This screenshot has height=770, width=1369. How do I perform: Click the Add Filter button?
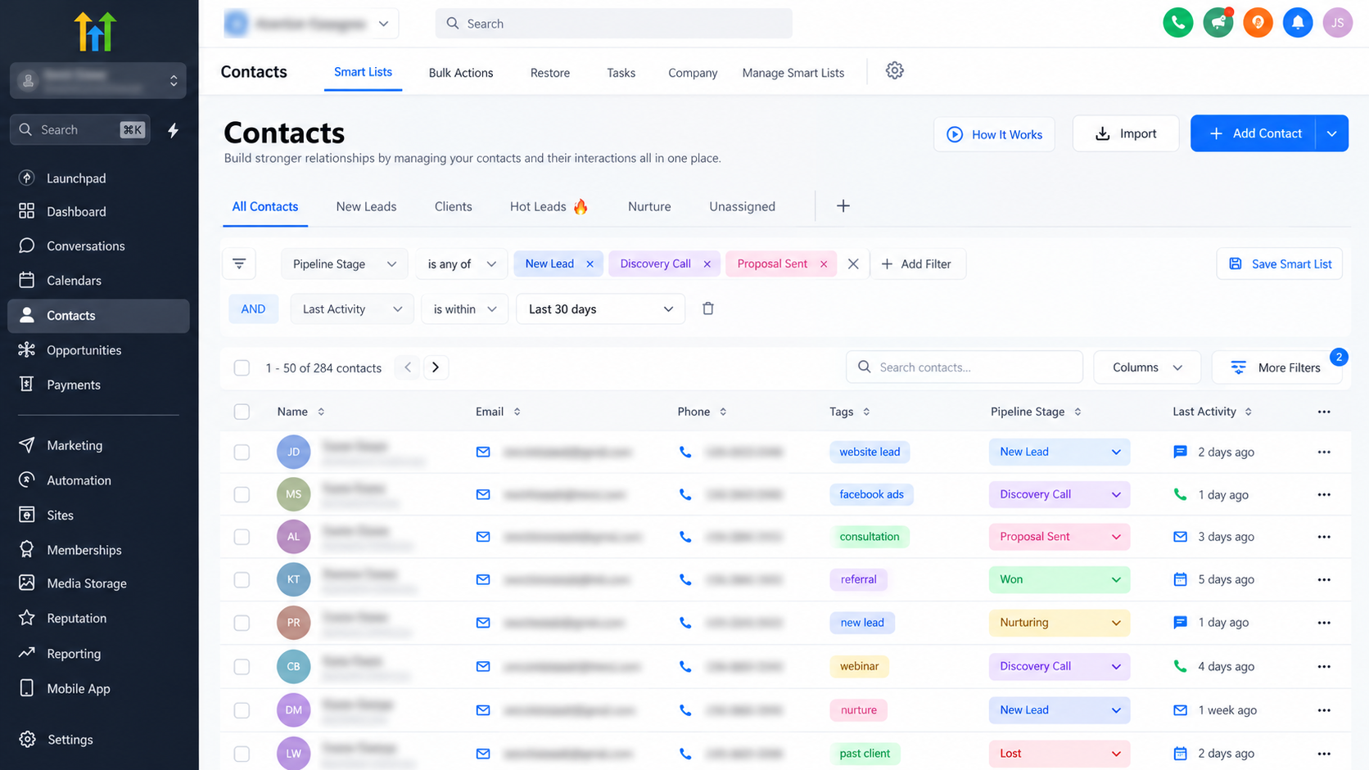click(917, 263)
